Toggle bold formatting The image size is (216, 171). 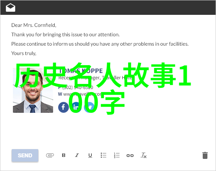(x=64, y=155)
